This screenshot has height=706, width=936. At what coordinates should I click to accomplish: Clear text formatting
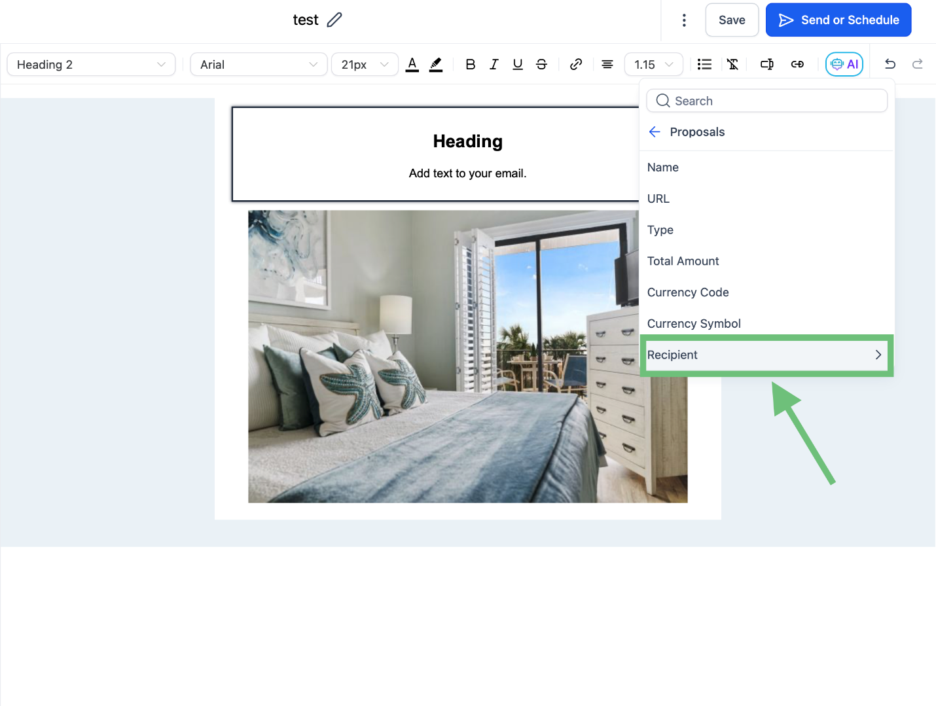[733, 64]
